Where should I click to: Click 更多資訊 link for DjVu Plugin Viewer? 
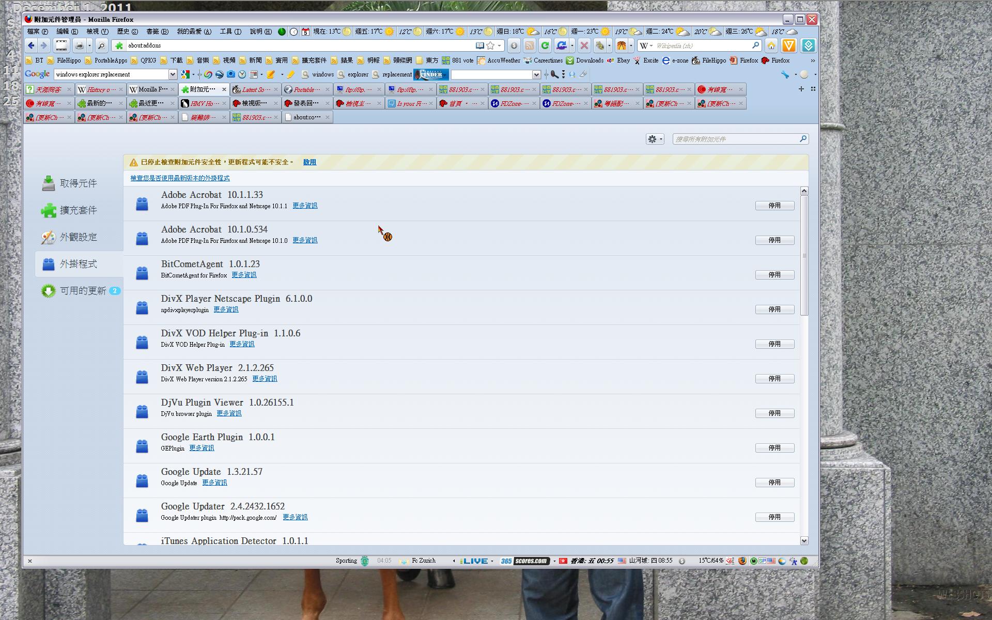tap(229, 413)
